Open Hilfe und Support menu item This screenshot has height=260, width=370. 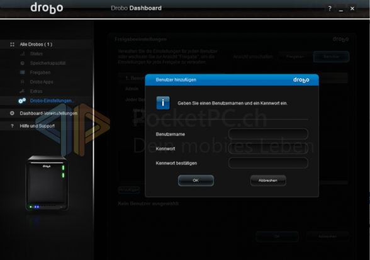tap(37, 126)
